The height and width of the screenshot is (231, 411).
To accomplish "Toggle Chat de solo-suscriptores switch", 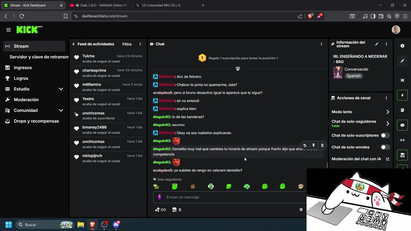I will [385, 135].
